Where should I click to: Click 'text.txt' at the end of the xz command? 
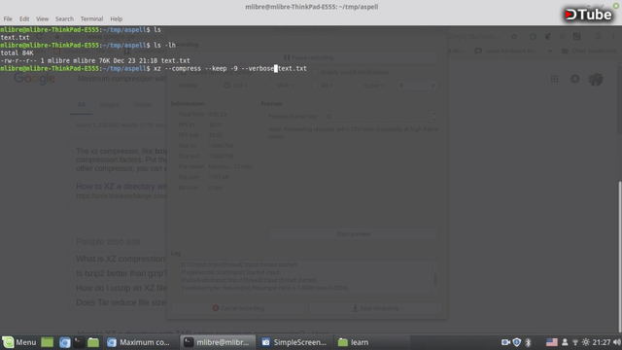point(293,68)
